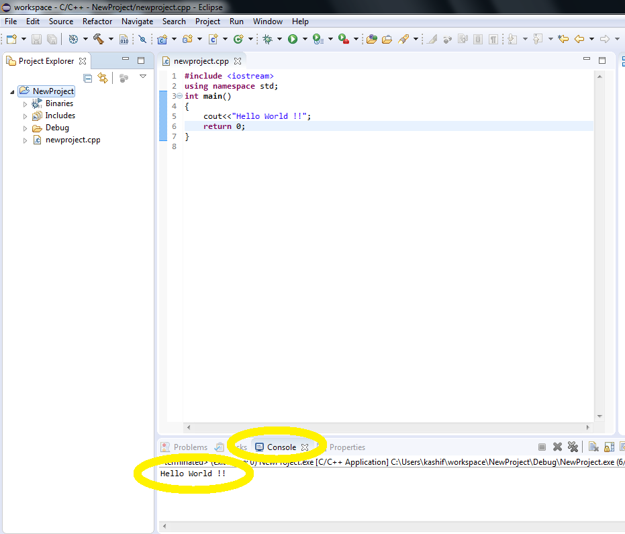This screenshot has height=534, width=625.
Task: Toggle Scroll Lock for the Console output
Action: click(x=608, y=447)
